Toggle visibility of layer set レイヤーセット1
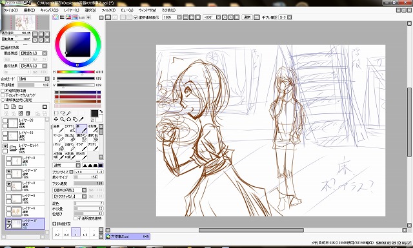The height and width of the screenshot is (248, 413). click(x=5, y=146)
